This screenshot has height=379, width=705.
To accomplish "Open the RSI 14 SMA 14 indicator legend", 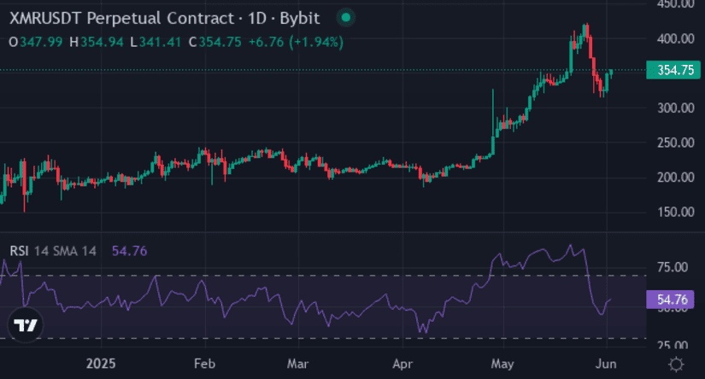I will [53, 251].
